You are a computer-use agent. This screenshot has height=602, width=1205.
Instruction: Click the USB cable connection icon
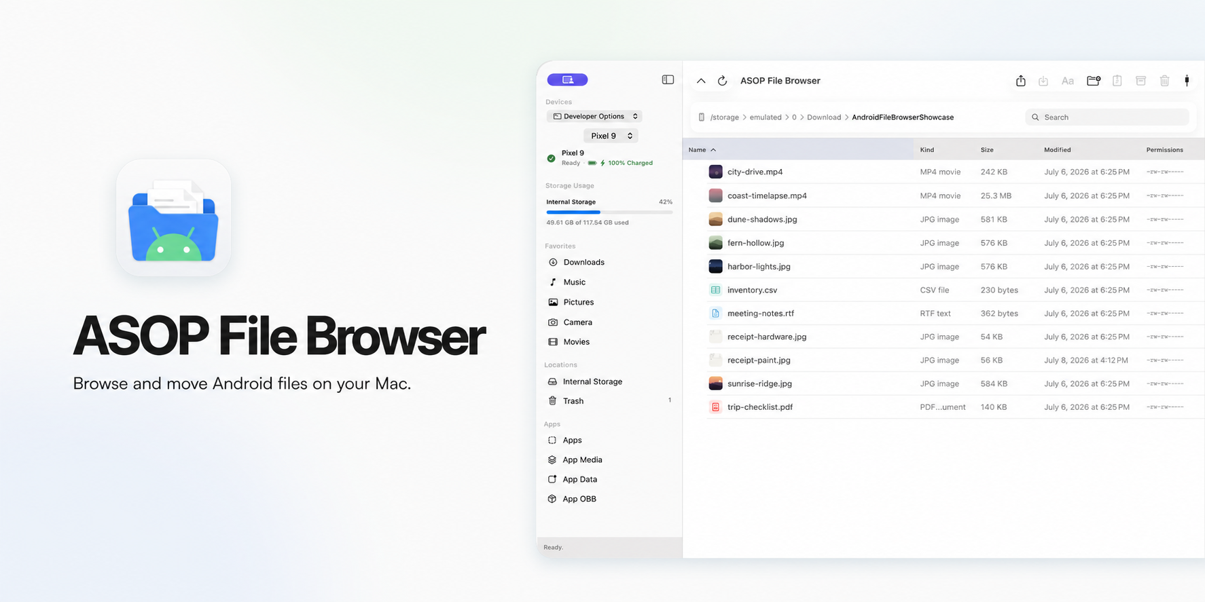[x=1187, y=81]
